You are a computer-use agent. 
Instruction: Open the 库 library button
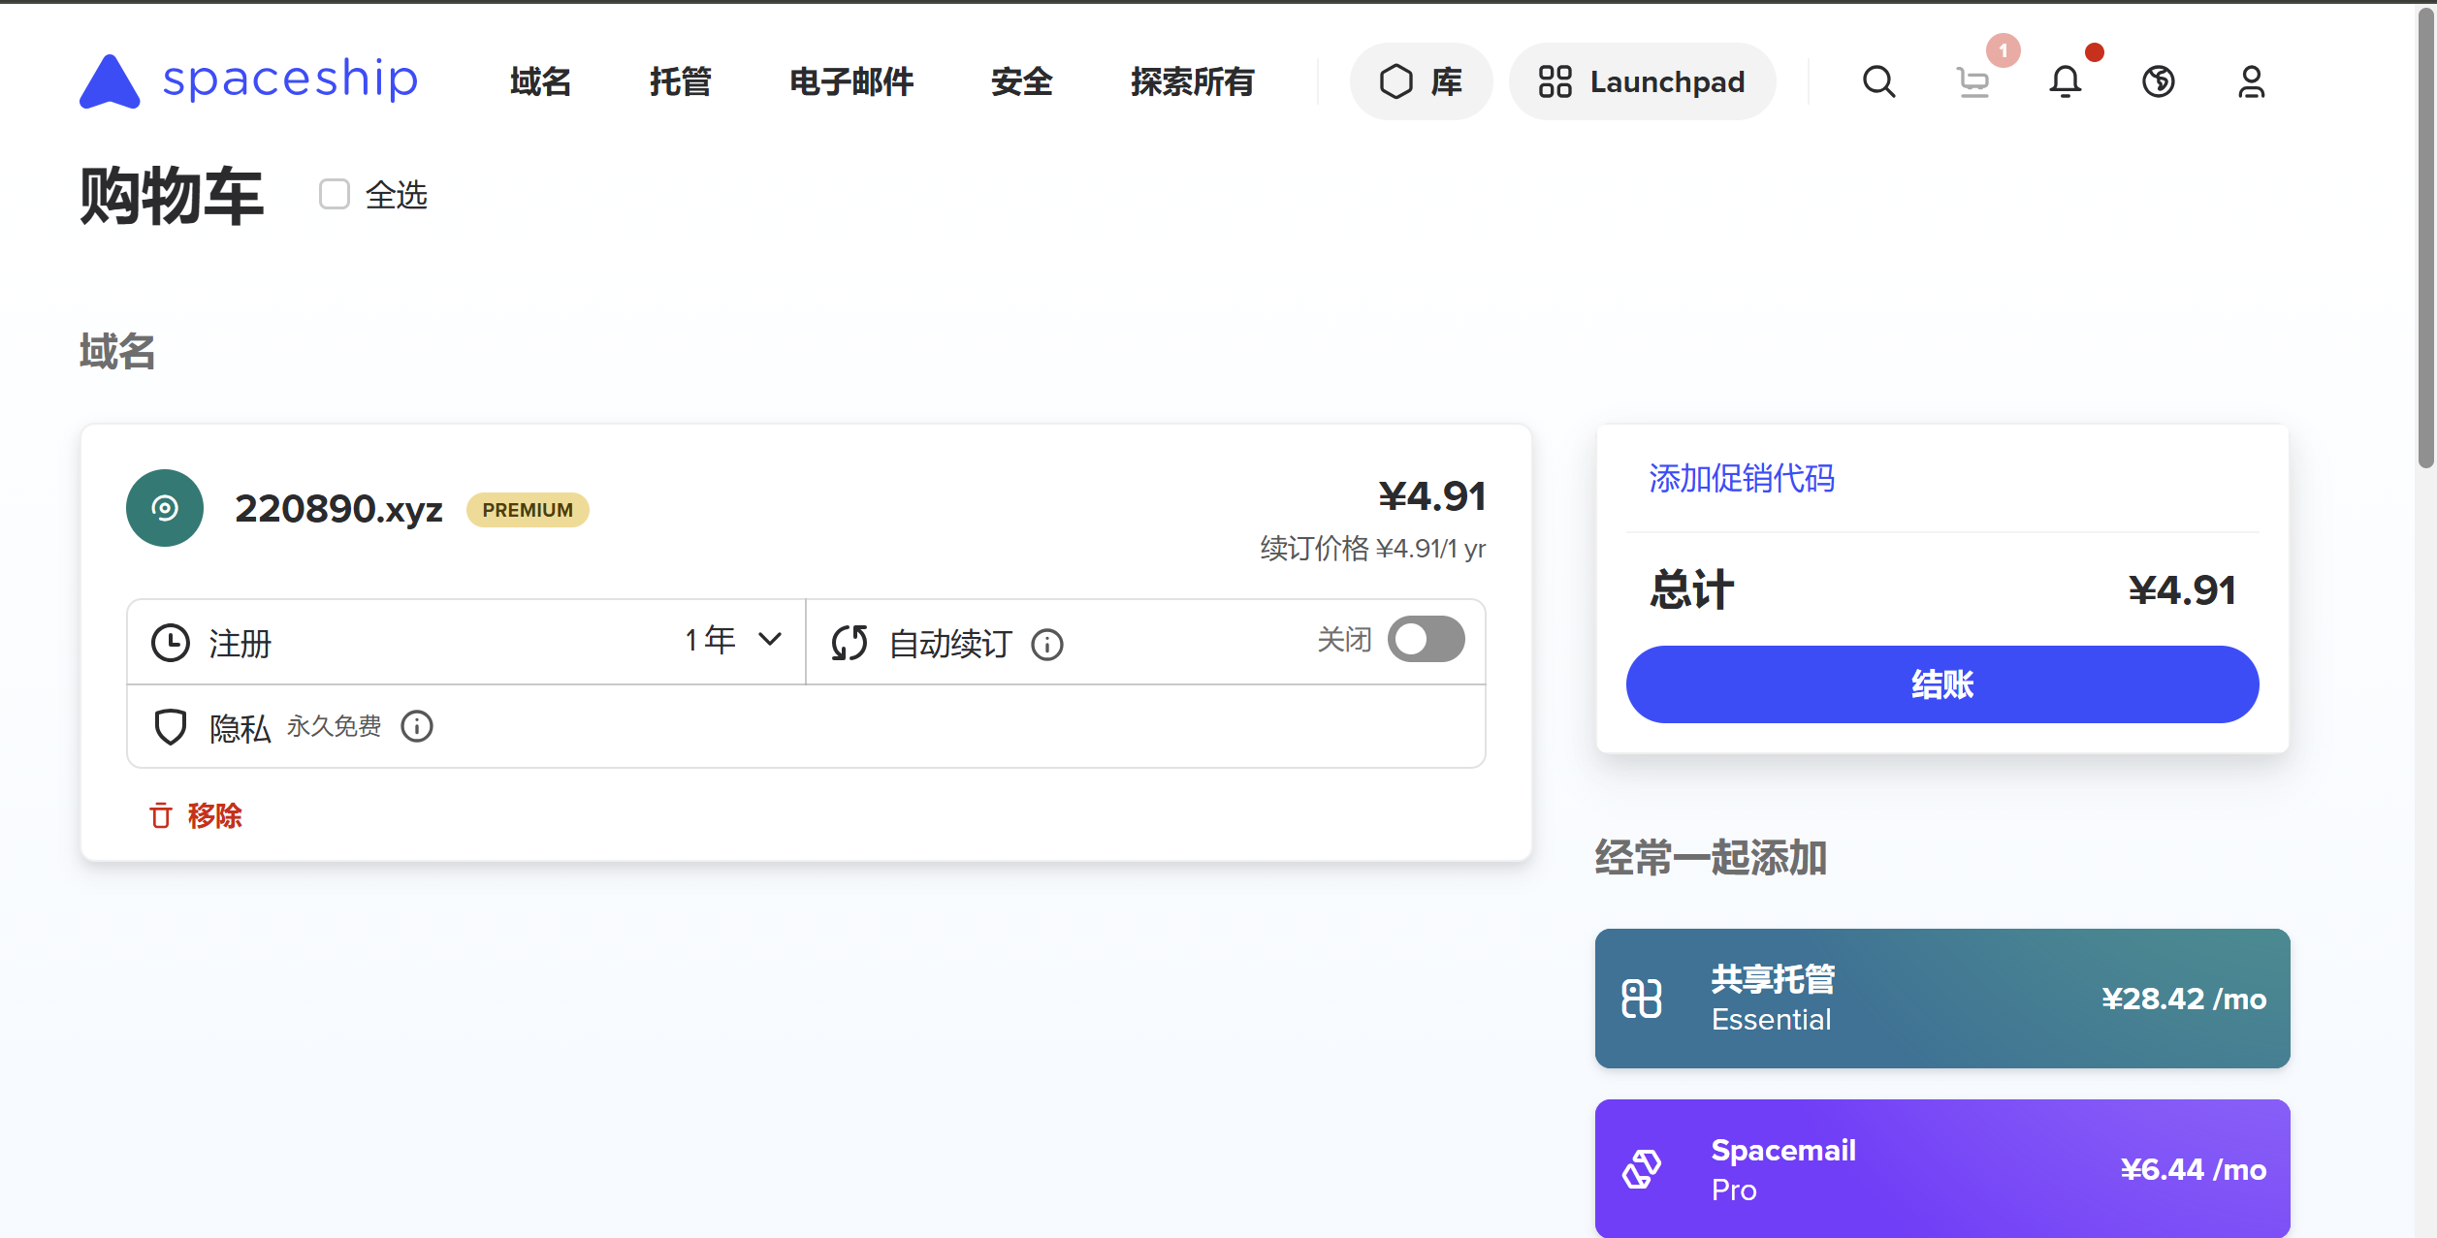pyautogui.click(x=1421, y=81)
